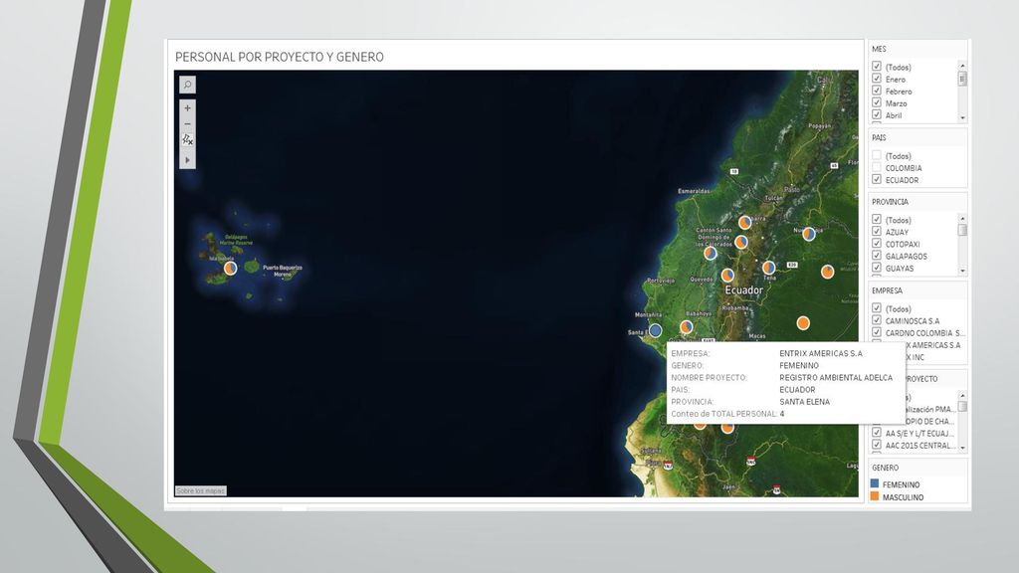This screenshot has width=1019, height=573.
Task: Select the pie marker below Babahoyo
Action: coord(687,326)
